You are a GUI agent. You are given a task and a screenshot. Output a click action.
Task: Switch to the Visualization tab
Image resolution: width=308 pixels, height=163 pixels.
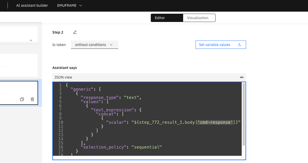(198, 18)
